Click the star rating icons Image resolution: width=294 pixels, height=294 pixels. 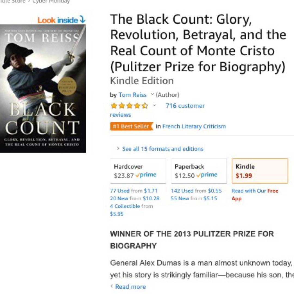coord(129,106)
